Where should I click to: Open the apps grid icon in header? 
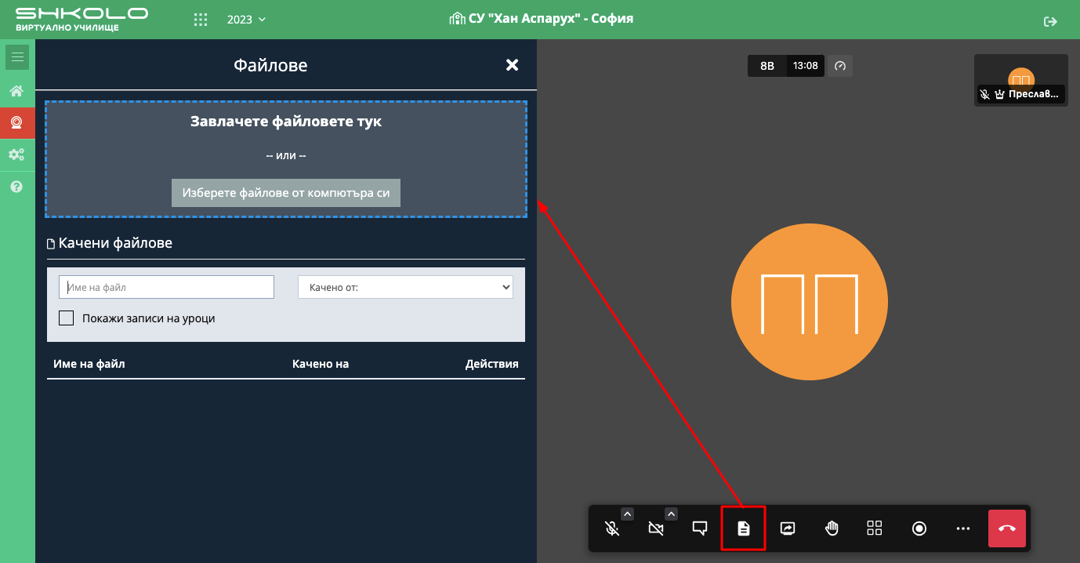pyautogui.click(x=201, y=20)
